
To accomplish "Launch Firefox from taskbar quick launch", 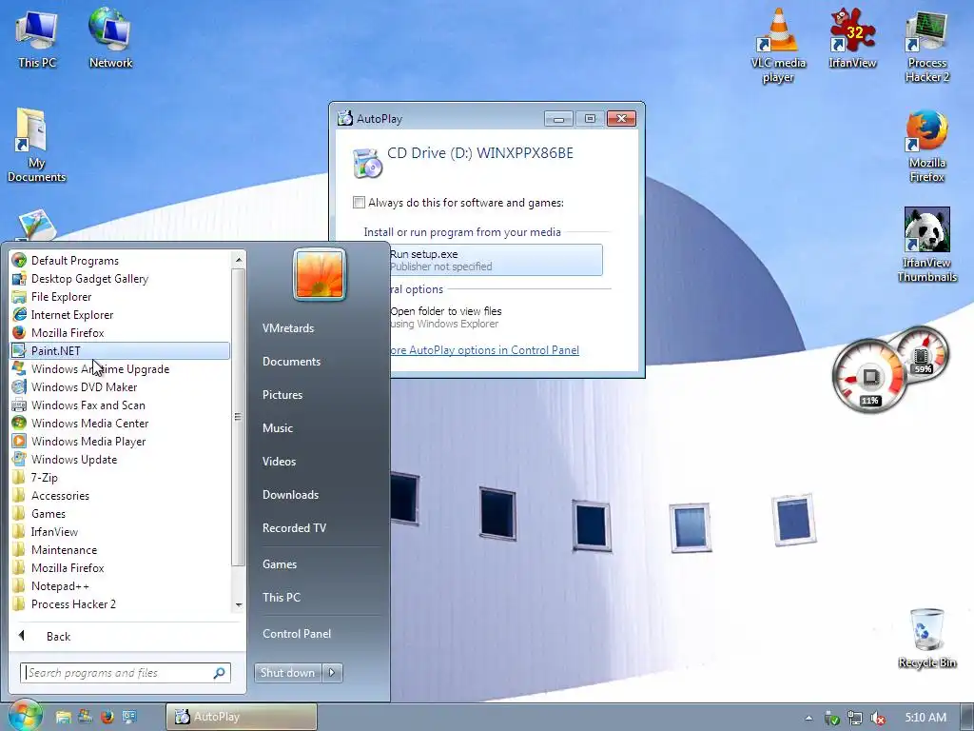I will point(107,717).
